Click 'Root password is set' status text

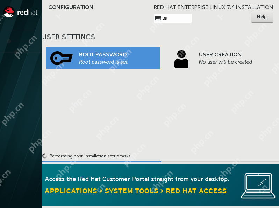click(103, 62)
